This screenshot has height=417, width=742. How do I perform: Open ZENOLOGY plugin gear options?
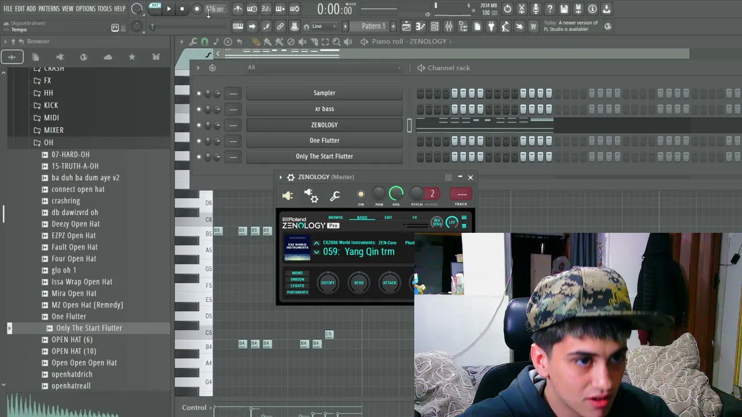(291, 177)
